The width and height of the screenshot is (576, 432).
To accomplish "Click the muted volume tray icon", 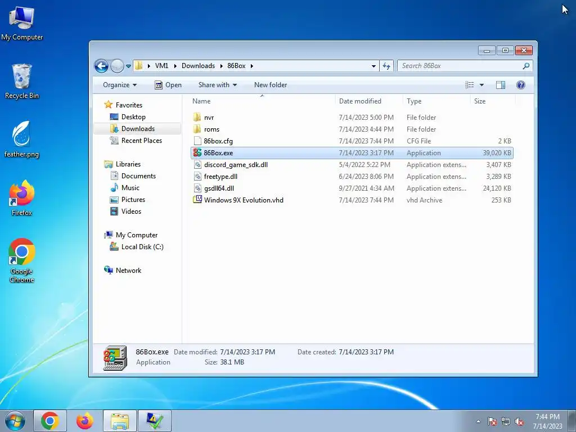I will point(519,421).
